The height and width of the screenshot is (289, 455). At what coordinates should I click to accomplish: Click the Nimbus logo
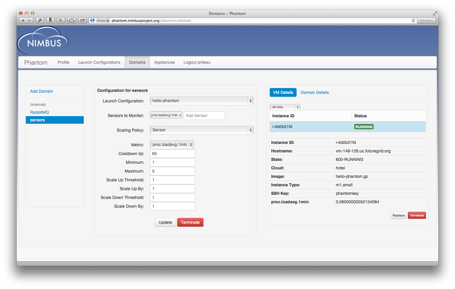(x=43, y=40)
